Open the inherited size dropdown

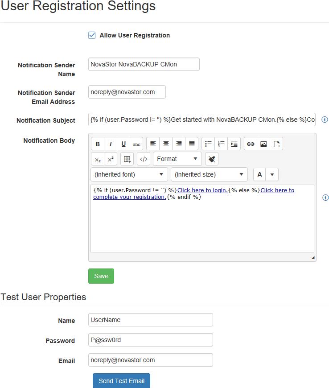coord(209,174)
